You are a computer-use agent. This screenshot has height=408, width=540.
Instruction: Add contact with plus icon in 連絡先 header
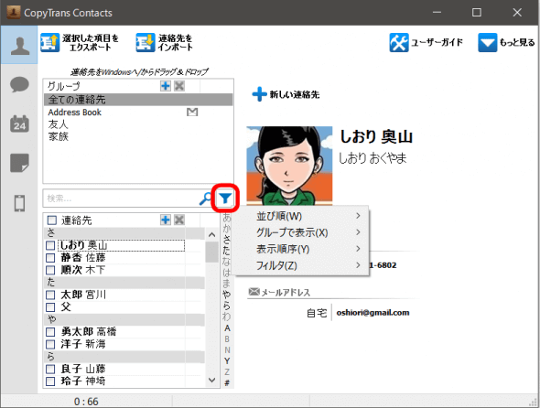coord(166,220)
